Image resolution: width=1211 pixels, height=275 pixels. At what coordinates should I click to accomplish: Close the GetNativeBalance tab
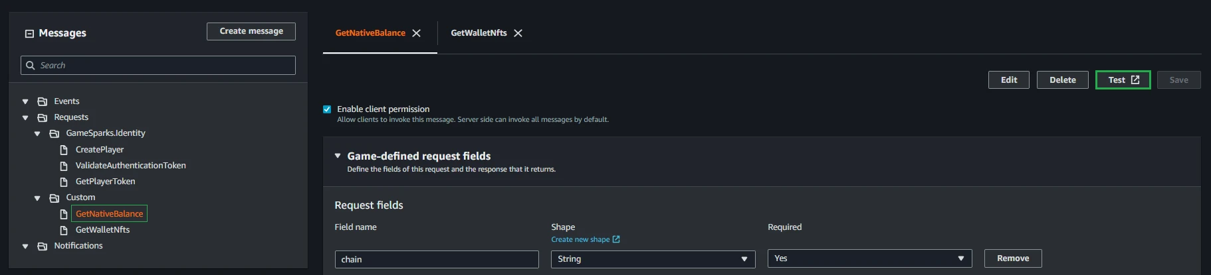click(x=417, y=33)
